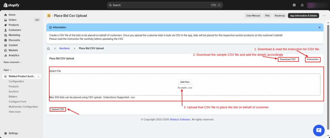Image resolution: width=330 pixels, height=138 pixels.
Task: Expand the Sales channels section
Action: pyautogui.click(x=12, y=62)
